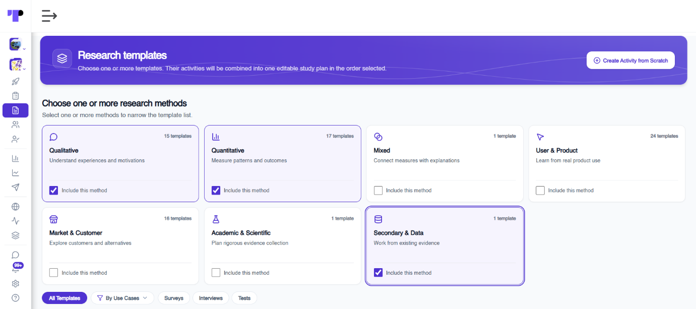Viewport: 696px width, 309px height.
Task: Click the Mixed method card title
Action: [382, 150]
